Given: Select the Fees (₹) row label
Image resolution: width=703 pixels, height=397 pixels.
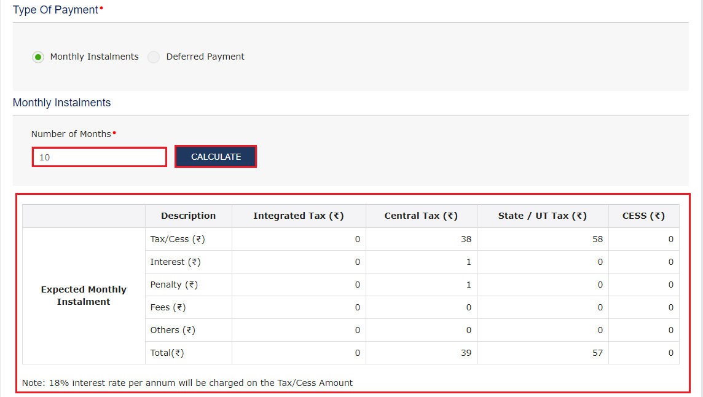Looking at the screenshot, I should coord(168,307).
